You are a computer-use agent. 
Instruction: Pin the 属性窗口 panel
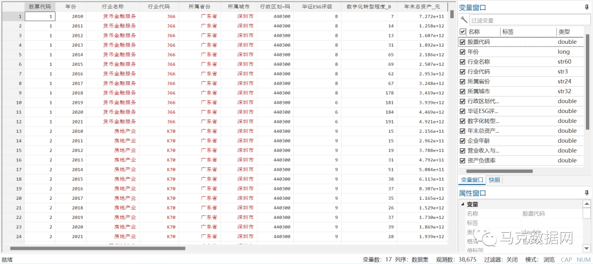(x=586, y=193)
